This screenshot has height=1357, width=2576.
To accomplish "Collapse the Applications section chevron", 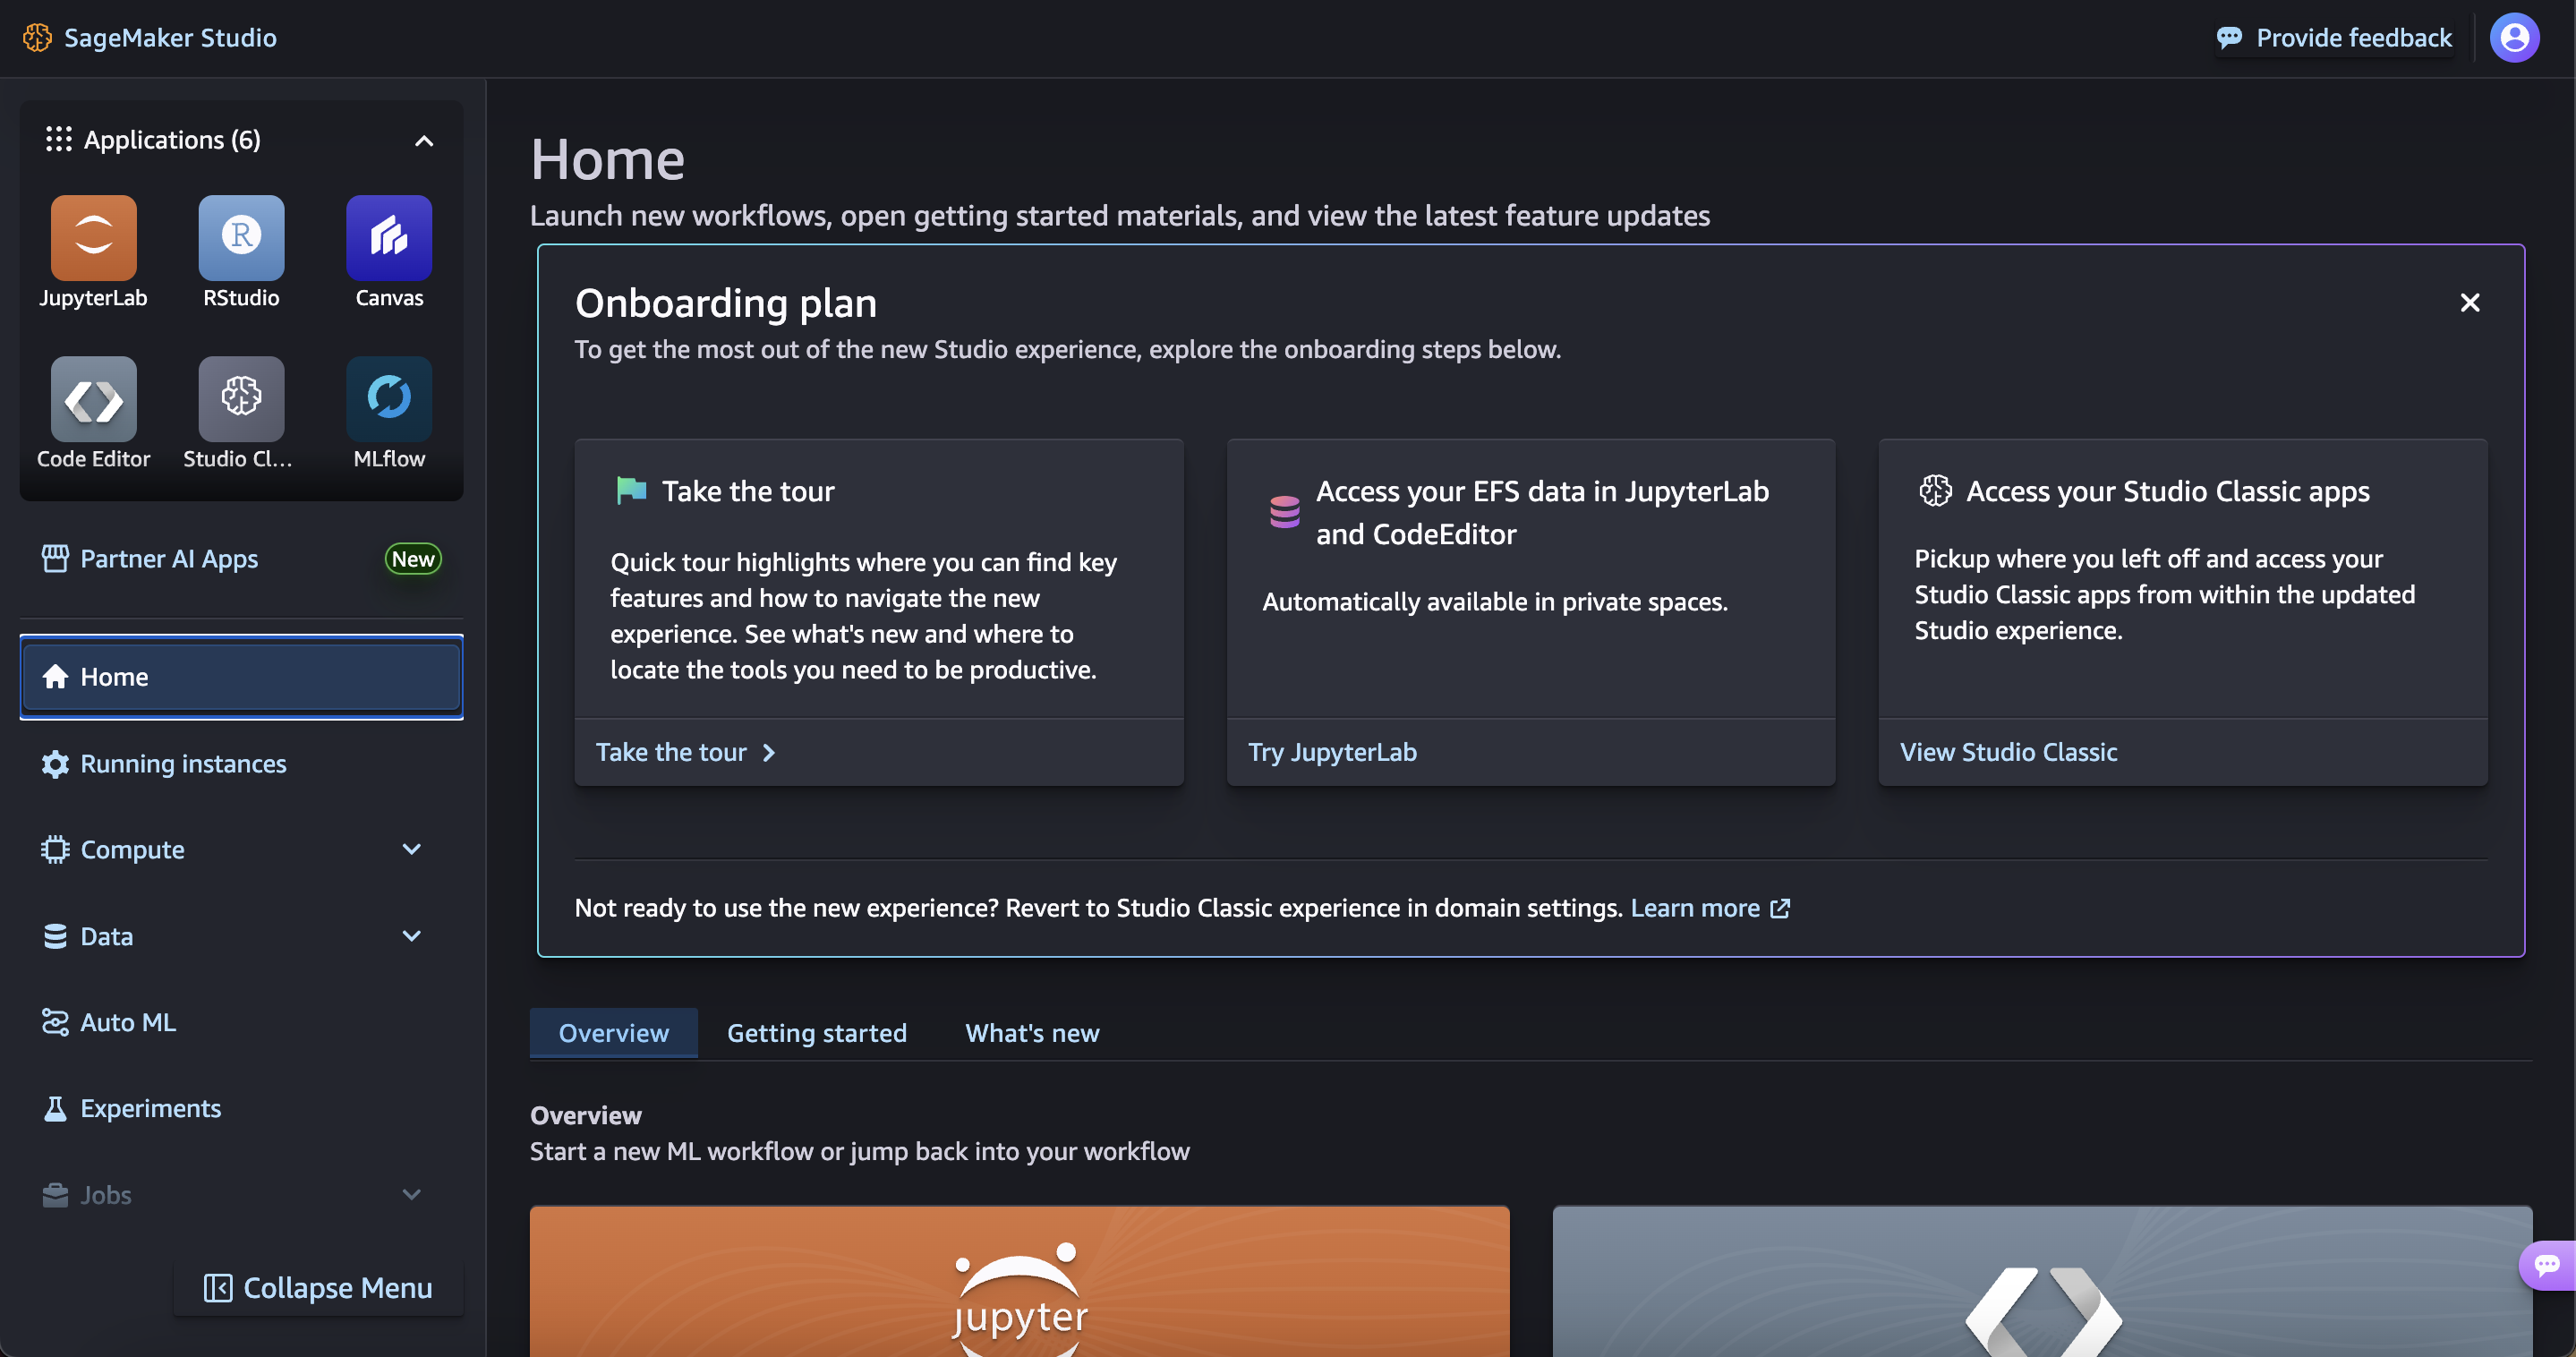I will pos(424,141).
